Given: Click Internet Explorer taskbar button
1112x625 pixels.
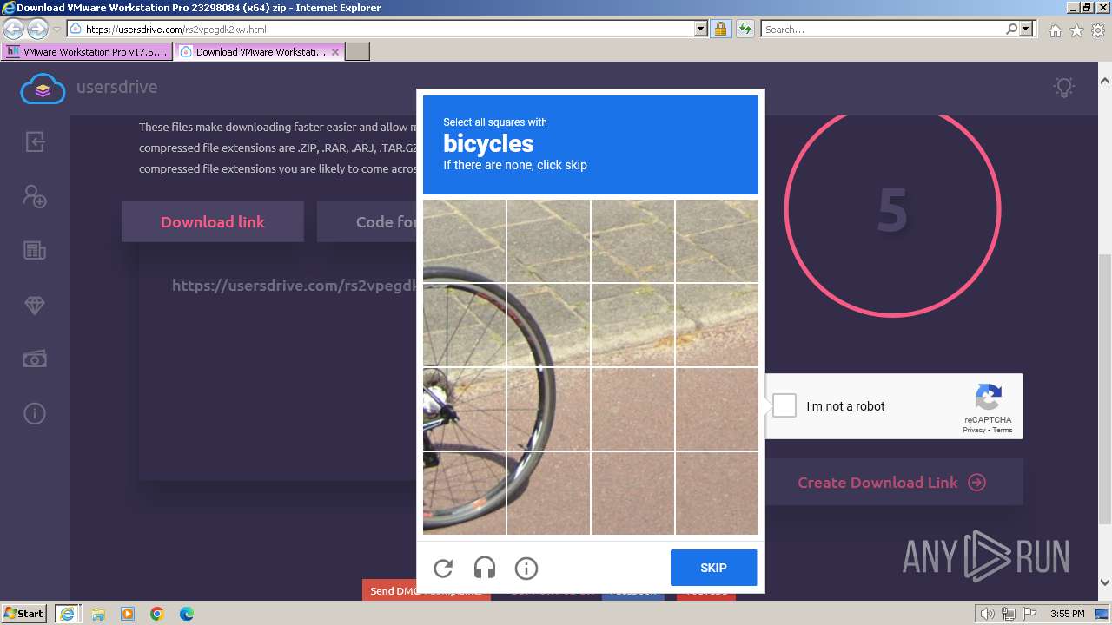Looking at the screenshot, I should (x=67, y=614).
